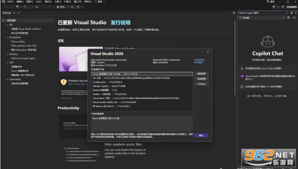Screen dimensions: 298x169
Task: Click the Live Share icon beside INSIDERS
Action: click(283, 7)
